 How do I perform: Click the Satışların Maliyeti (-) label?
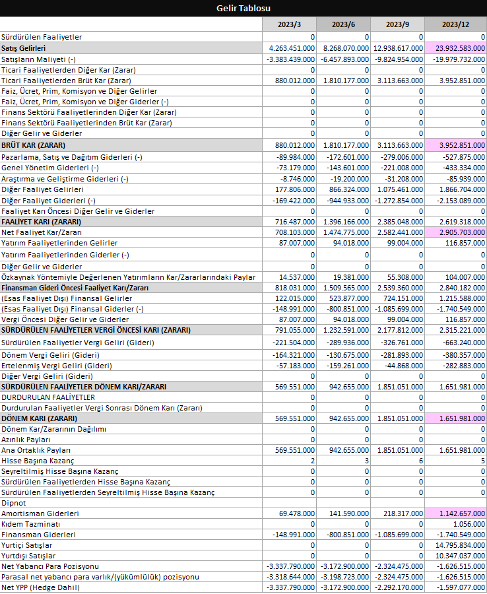click(x=39, y=59)
